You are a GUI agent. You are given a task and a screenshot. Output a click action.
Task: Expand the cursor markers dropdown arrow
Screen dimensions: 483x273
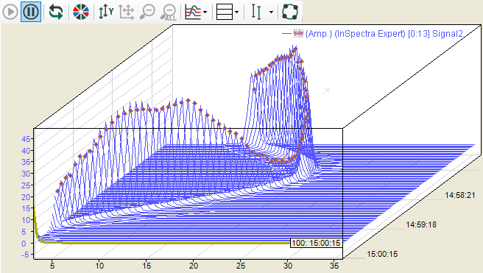pyautogui.click(x=271, y=13)
